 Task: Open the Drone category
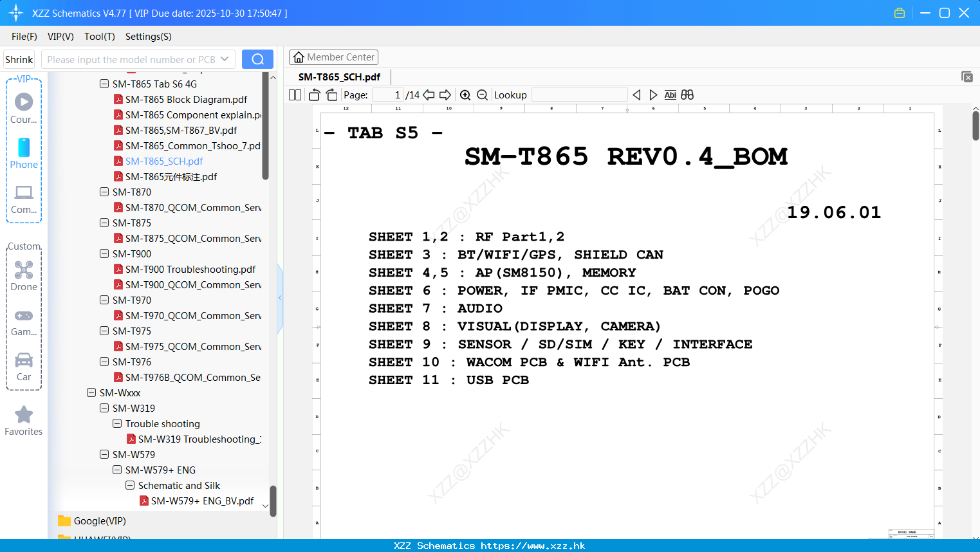coord(24,276)
